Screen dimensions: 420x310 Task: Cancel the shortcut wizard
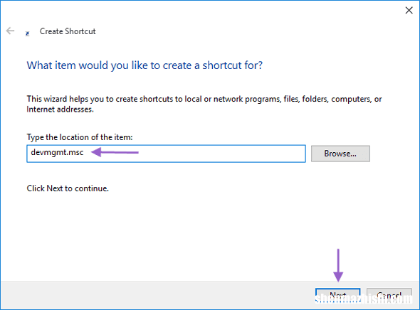[389, 296]
